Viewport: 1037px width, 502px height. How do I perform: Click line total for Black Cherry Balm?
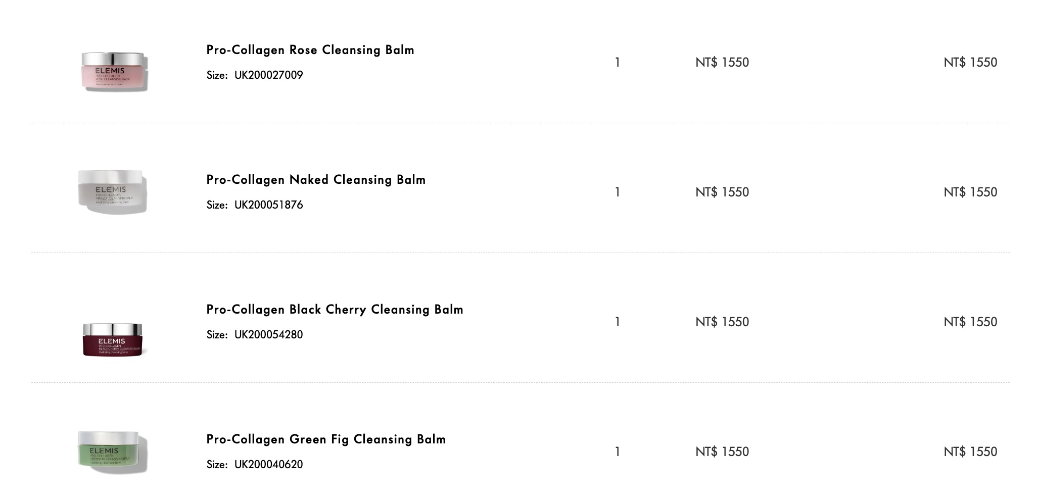(970, 322)
